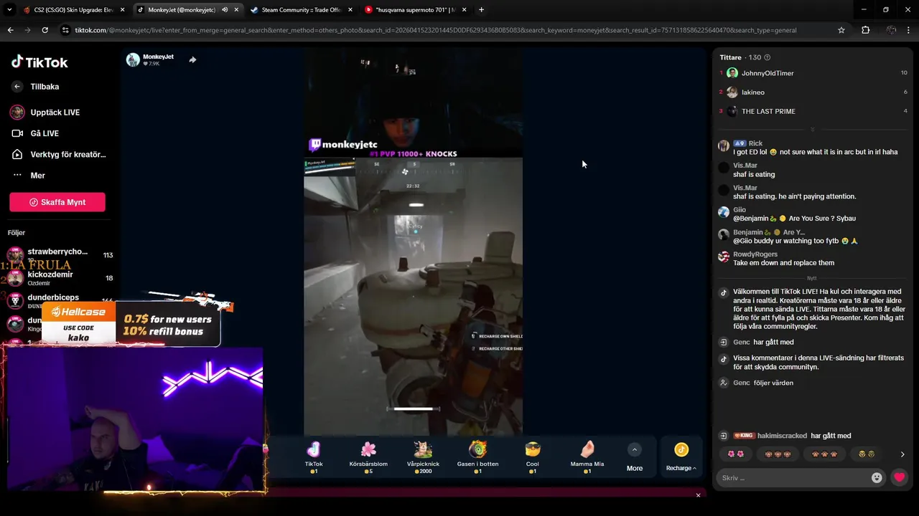Switch to the Steam Community Trade Offers tab
Image resolution: width=919 pixels, height=516 pixels.
click(x=302, y=10)
